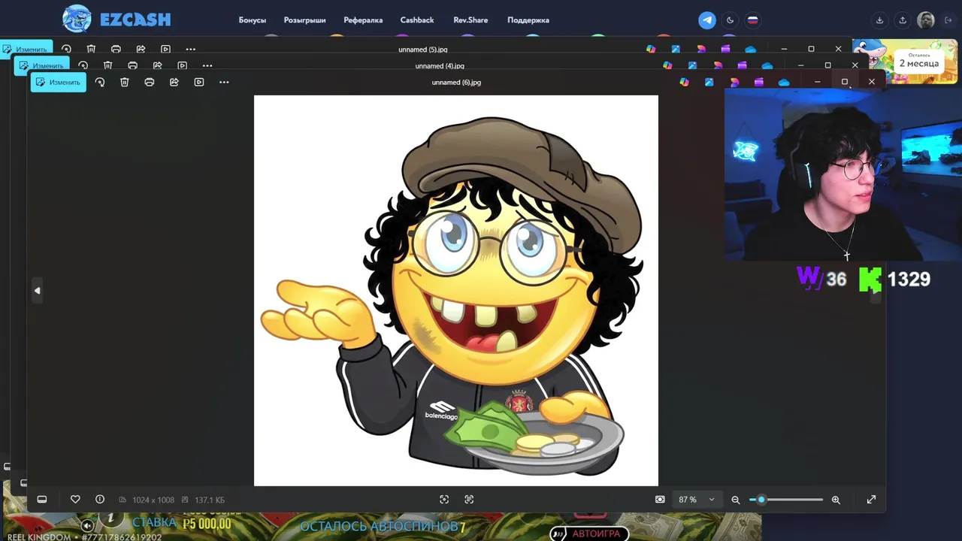
Task: Open three-dot menu in unnamed (4).jpg window
Action: click(207, 66)
